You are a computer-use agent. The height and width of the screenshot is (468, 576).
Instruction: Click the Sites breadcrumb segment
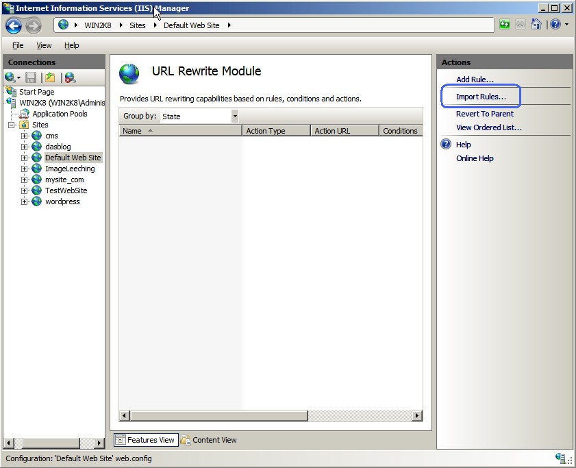(138, 25)
